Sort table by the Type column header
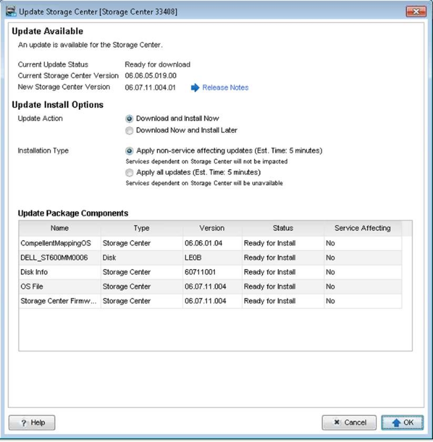433x442 pixels. (141, 228)
